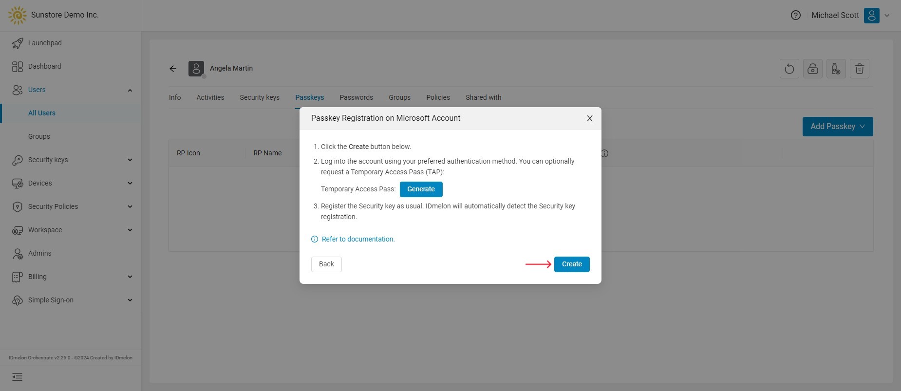Click the Simple Sign-on fingerprint icon
Screen dimensions: 901x391
point(18,300)
